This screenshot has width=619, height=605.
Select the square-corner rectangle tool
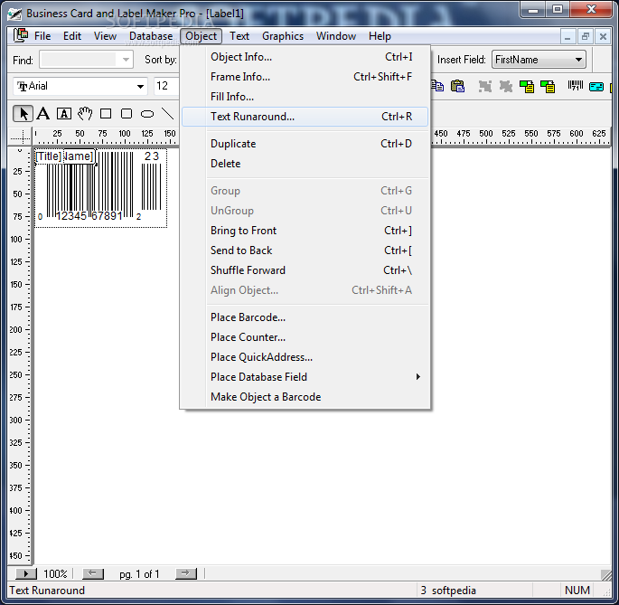(106, 114)
